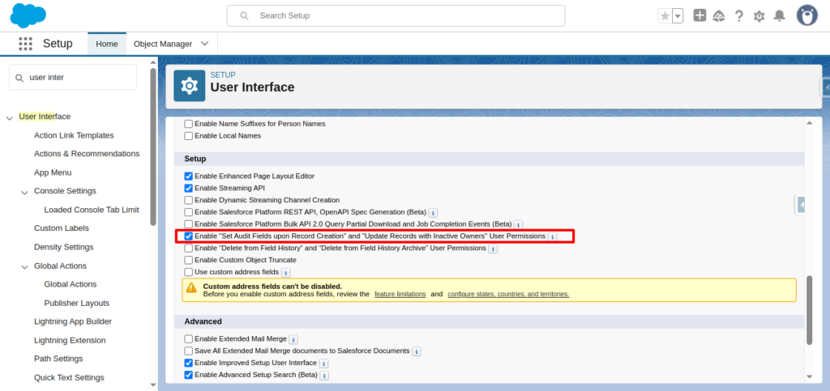The width and height of the screenshot is (830, 391).
Task: Open Actions & Recommendations in sidebar
Action: (x=87, y=154)
